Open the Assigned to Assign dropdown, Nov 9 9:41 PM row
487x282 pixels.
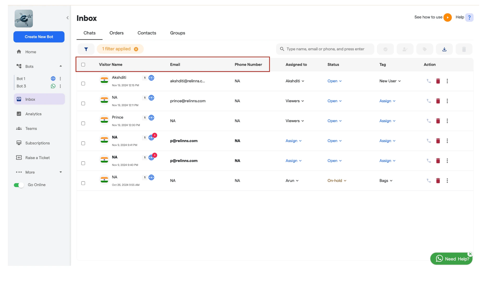(x=294, y=141)
